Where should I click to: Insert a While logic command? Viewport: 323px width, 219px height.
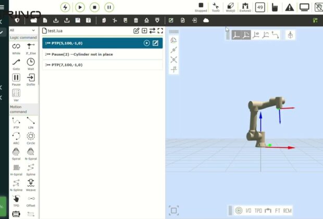pos(16,47)
